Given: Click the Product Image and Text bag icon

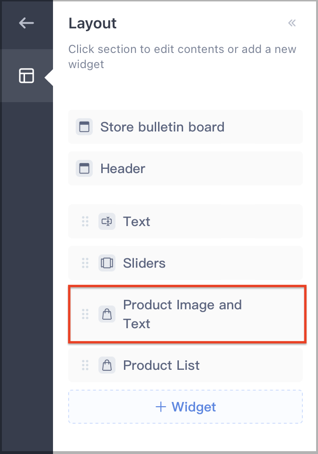Looking at the screenshot, I should click(107, 314).
